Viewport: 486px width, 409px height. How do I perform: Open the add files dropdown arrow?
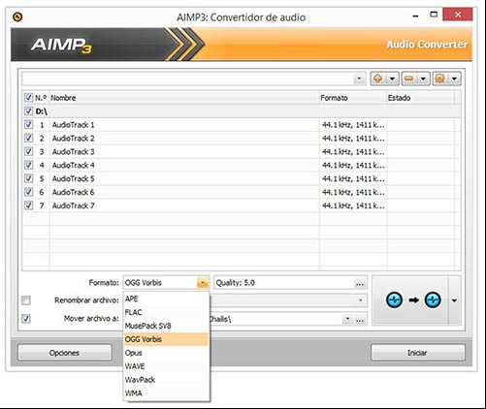pos(392,79)
